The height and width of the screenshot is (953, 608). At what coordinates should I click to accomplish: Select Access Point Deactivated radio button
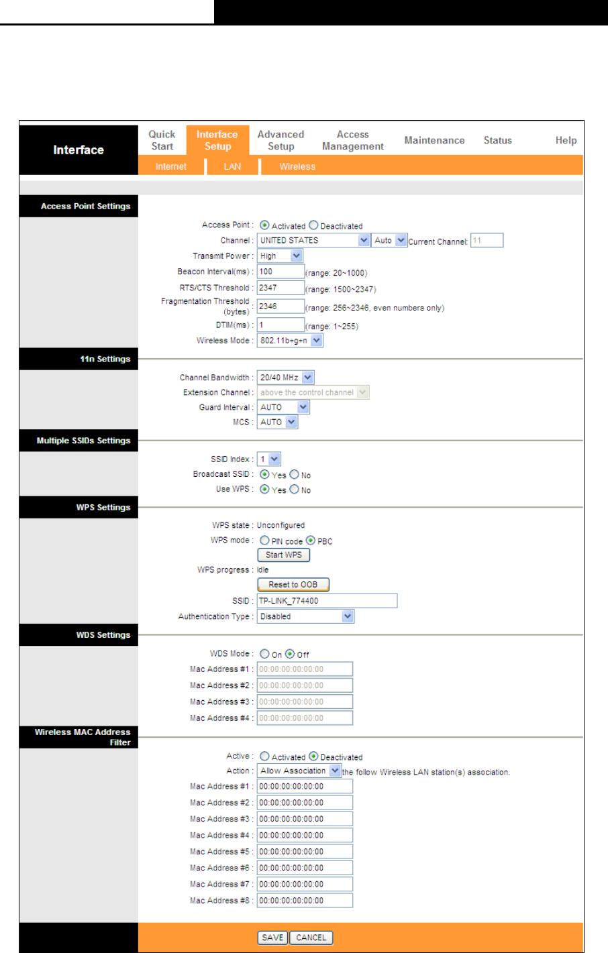tap(313, 225)
